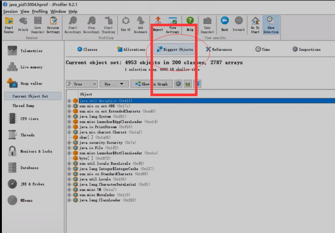The height and width of the screenshot is (233, 335).
Task: Expand the java.io.File node
Action: [69, 148]
